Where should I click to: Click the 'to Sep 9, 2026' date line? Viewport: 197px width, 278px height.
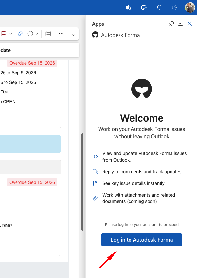[x=18, y=73]
